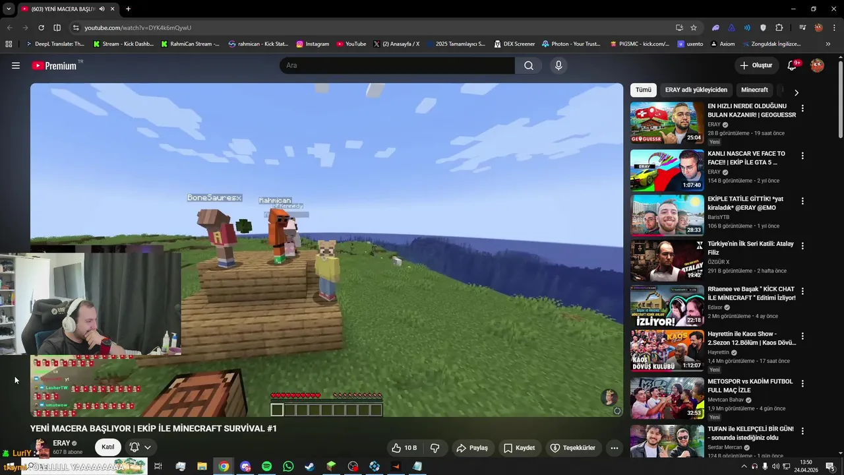
Task: Click the Kaydet save button
Action: pos(519,448)
